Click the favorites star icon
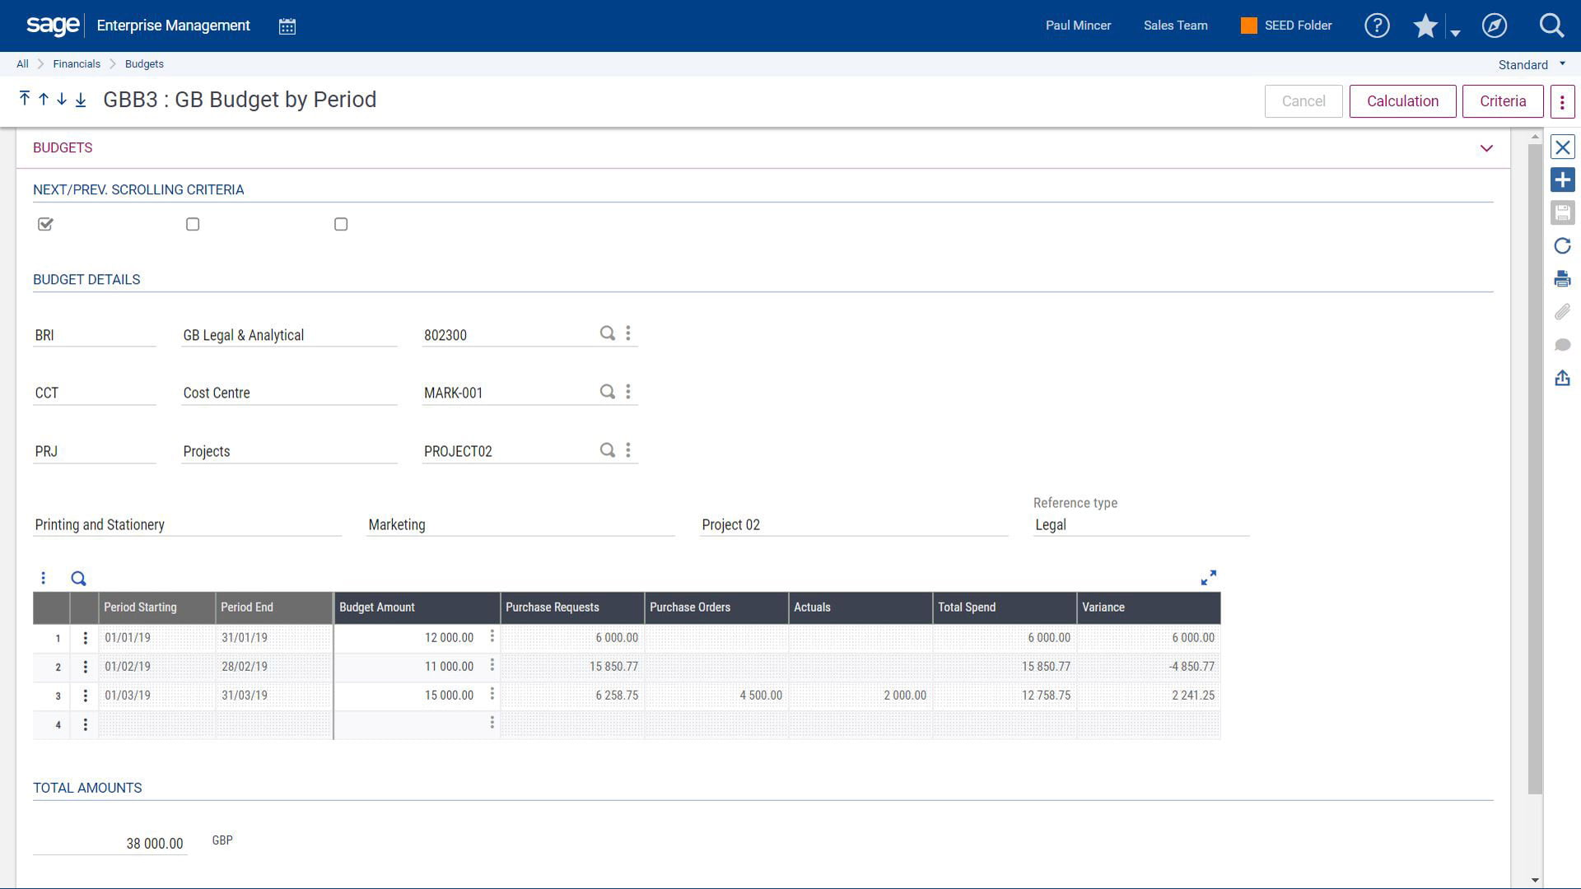 pyautogui.click(x=1425, y=26)
